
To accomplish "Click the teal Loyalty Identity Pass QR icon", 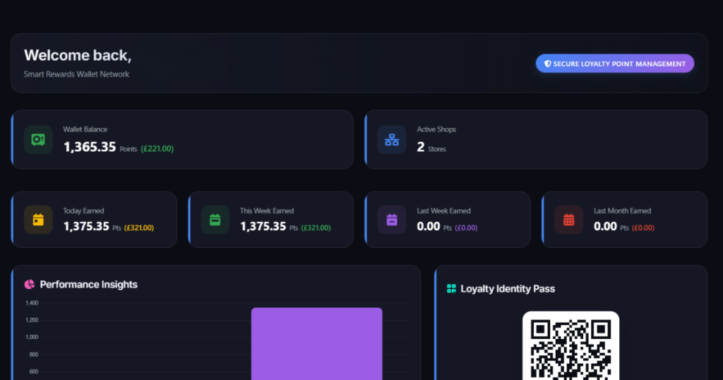I will click(x=451, y=289).
